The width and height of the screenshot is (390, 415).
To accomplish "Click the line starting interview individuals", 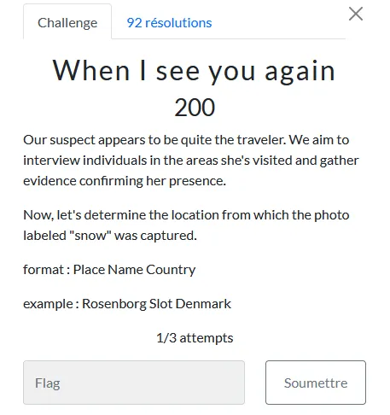I will (x=191, y=161).
